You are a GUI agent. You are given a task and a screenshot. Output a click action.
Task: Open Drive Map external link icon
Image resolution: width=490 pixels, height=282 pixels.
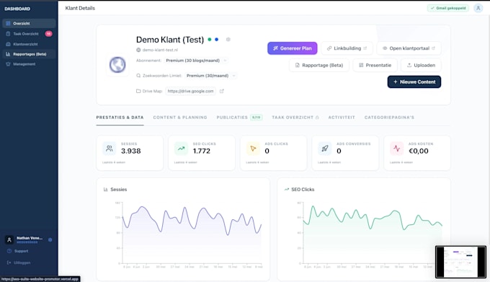click(x=222, y=91)
